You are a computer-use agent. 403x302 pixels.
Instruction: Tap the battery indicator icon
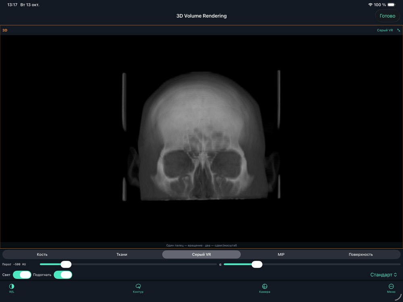pos(391,4)
